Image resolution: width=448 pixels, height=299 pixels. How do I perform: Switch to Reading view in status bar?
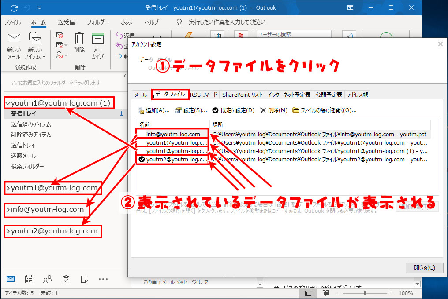click(325, 293)
